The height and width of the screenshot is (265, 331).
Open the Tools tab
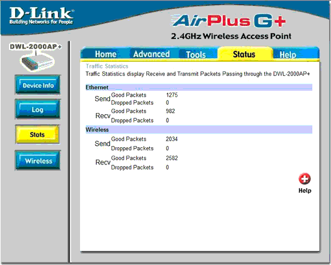click(196, 55)
